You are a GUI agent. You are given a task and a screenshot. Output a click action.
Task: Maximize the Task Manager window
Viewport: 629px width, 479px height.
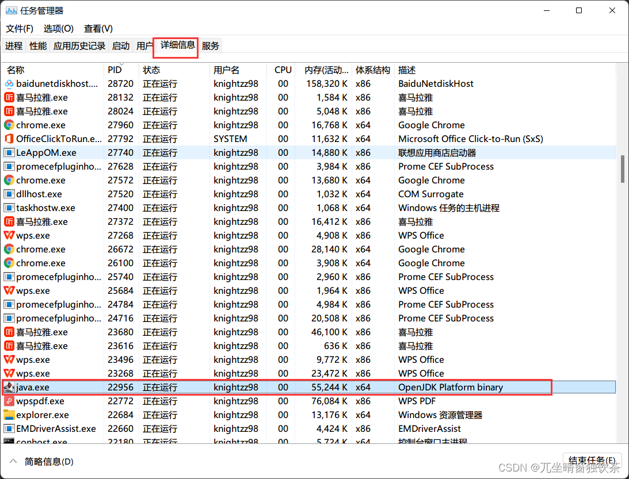click(x=579, y=10)
